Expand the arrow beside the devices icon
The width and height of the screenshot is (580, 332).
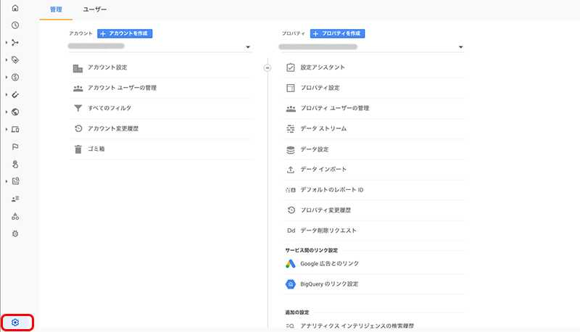click(x=7, y=130)
